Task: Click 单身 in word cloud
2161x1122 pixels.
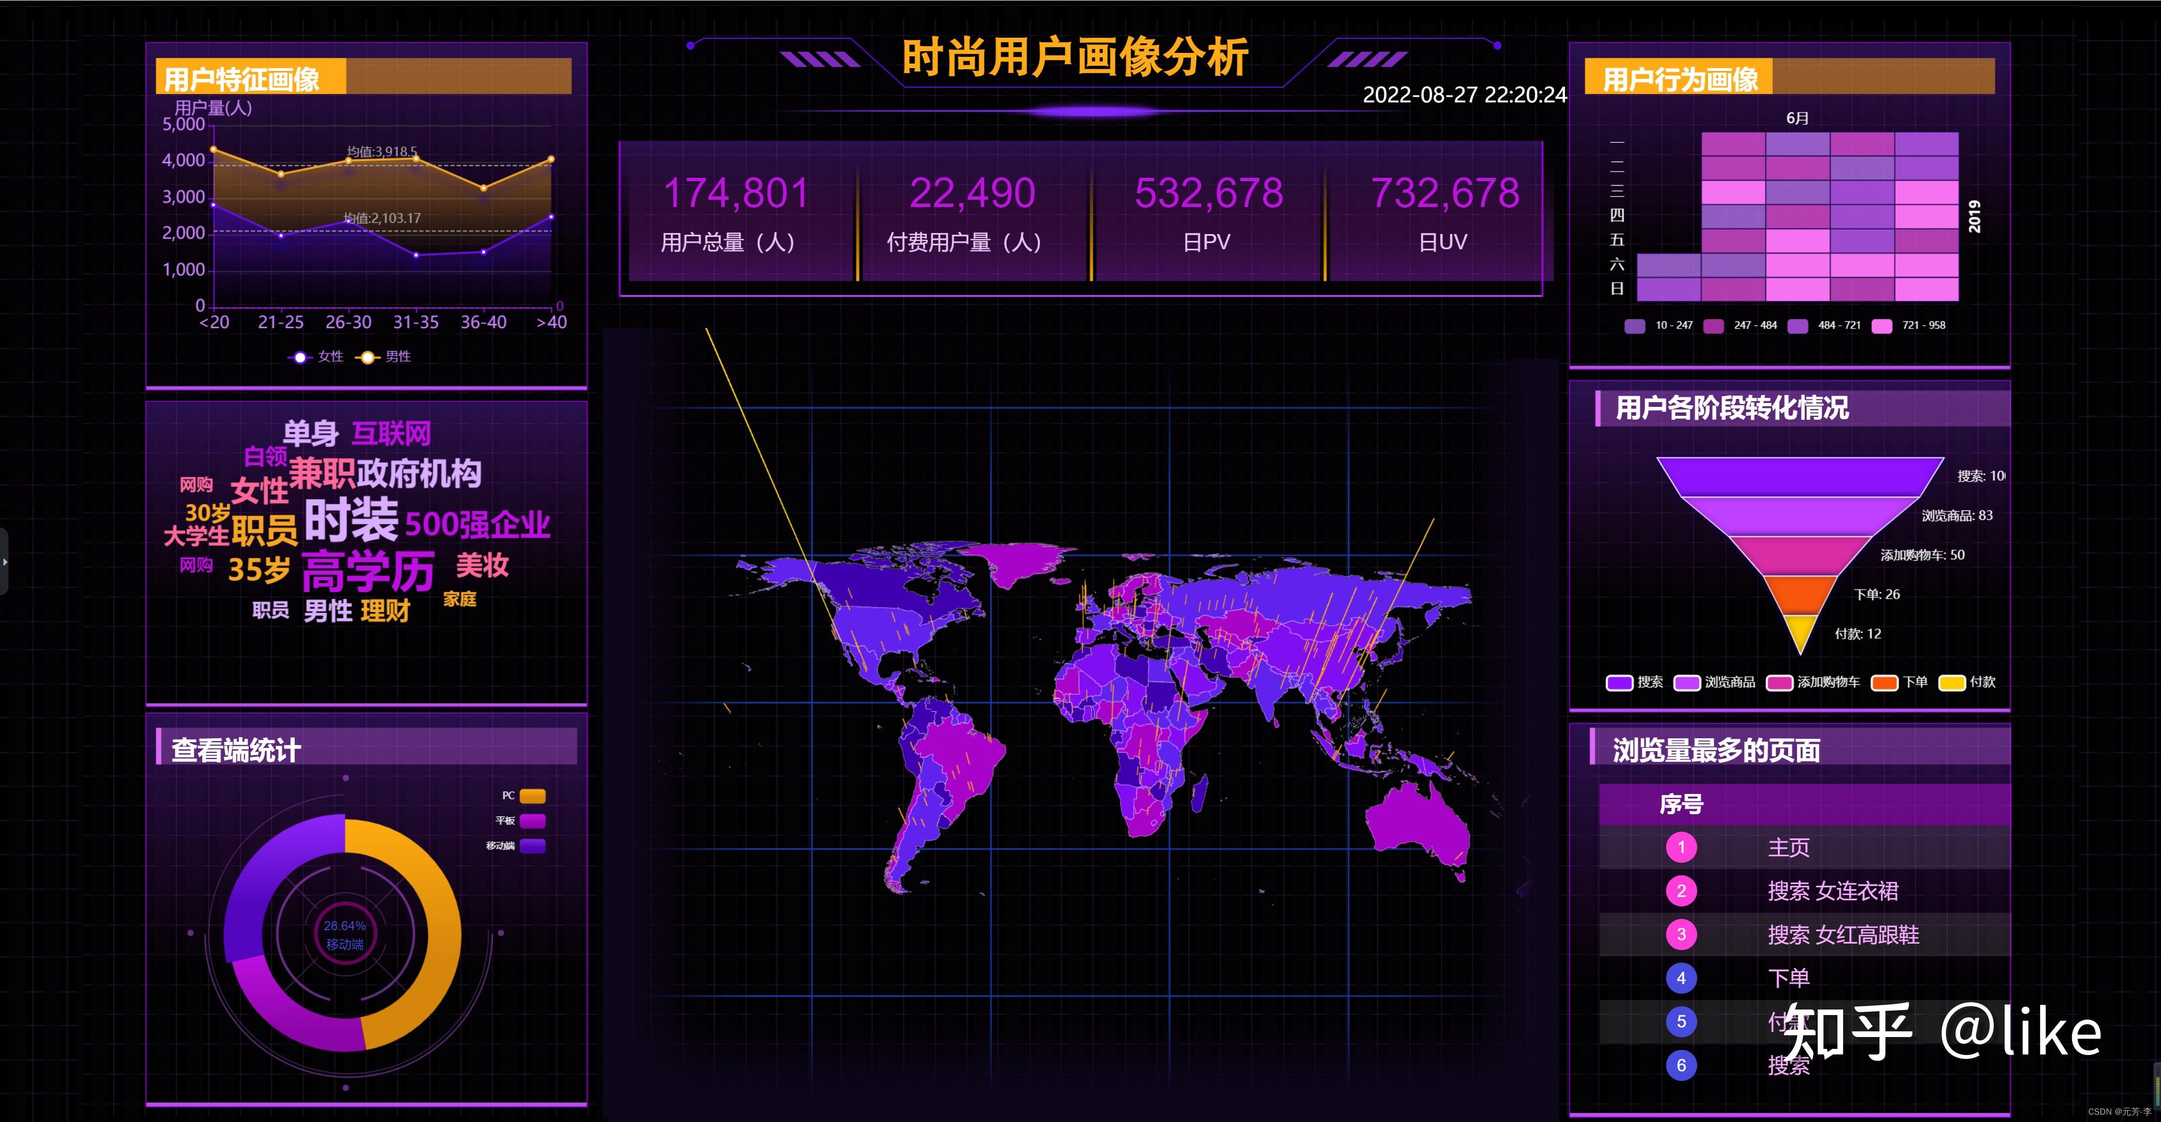Action: click(311, 433)
